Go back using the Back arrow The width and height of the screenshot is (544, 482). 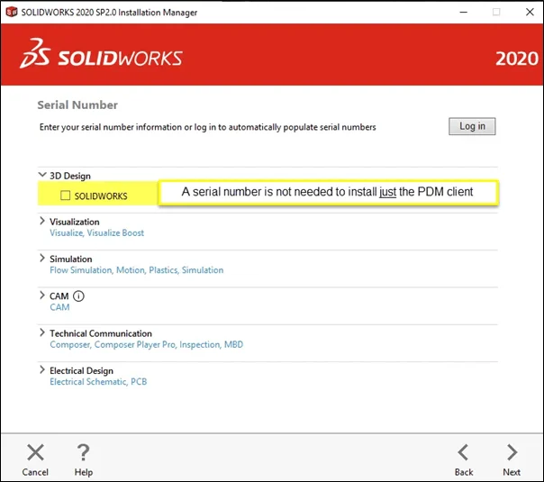[463, 452]
